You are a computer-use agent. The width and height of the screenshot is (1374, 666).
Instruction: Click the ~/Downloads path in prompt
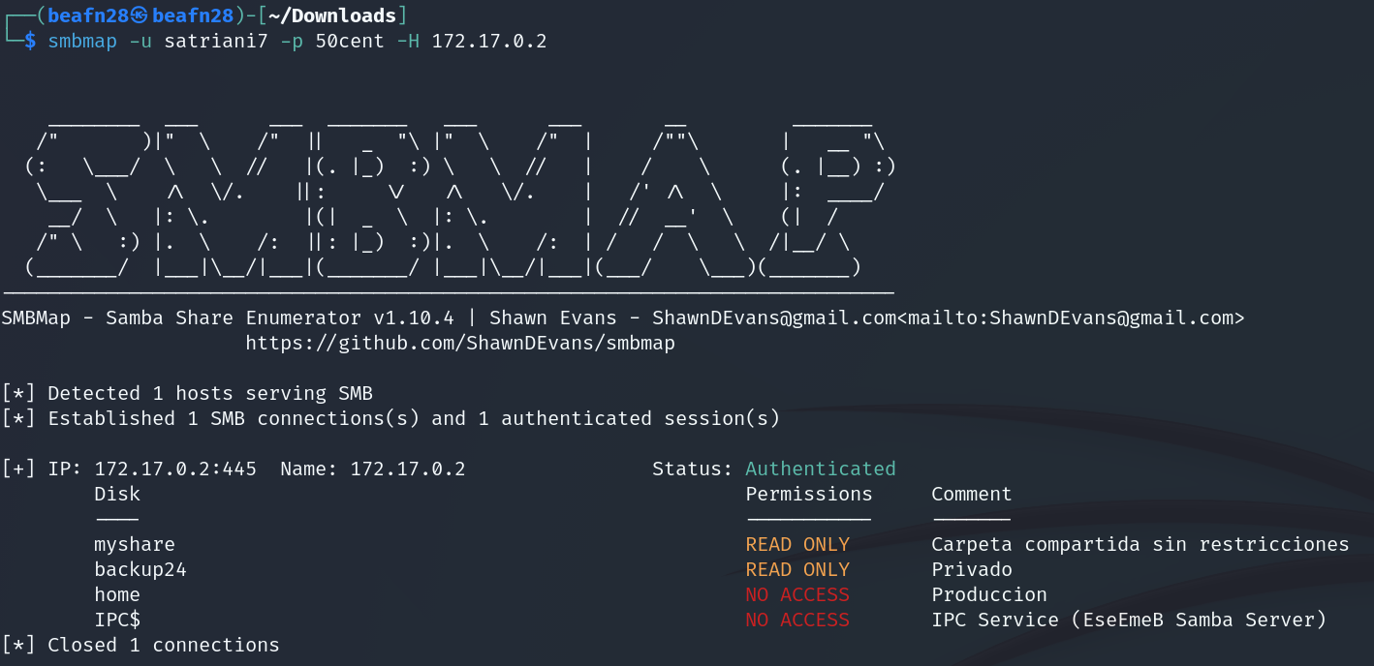pos(338,15)
